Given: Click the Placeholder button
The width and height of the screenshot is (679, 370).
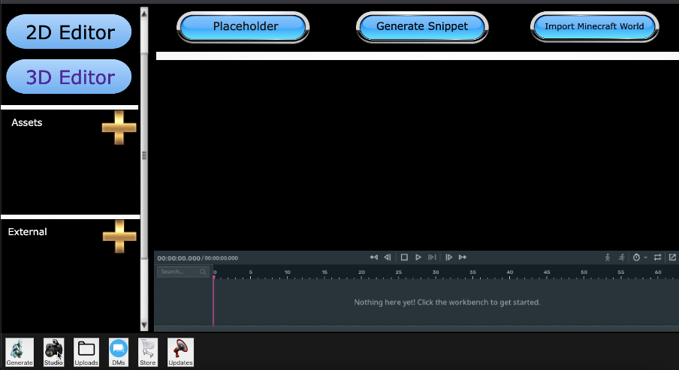Looking at the screenshot, I should tap(243, 27).
